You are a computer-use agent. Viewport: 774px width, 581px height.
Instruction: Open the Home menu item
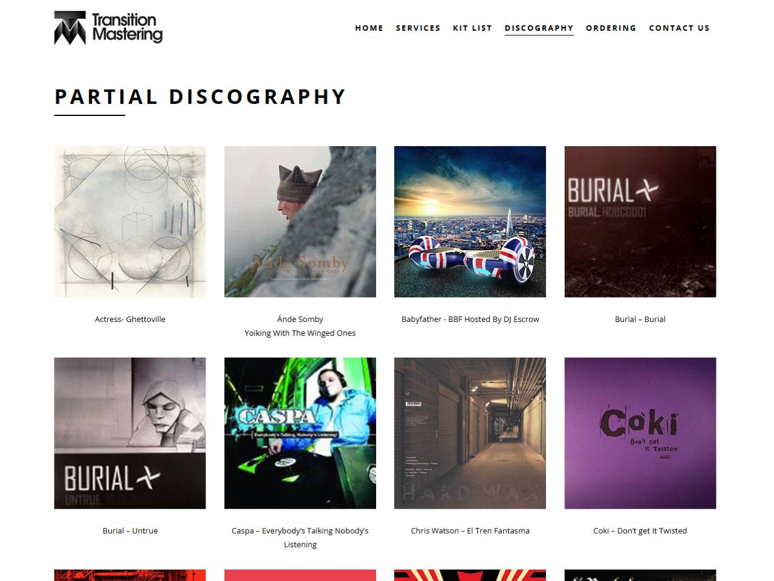369,28
